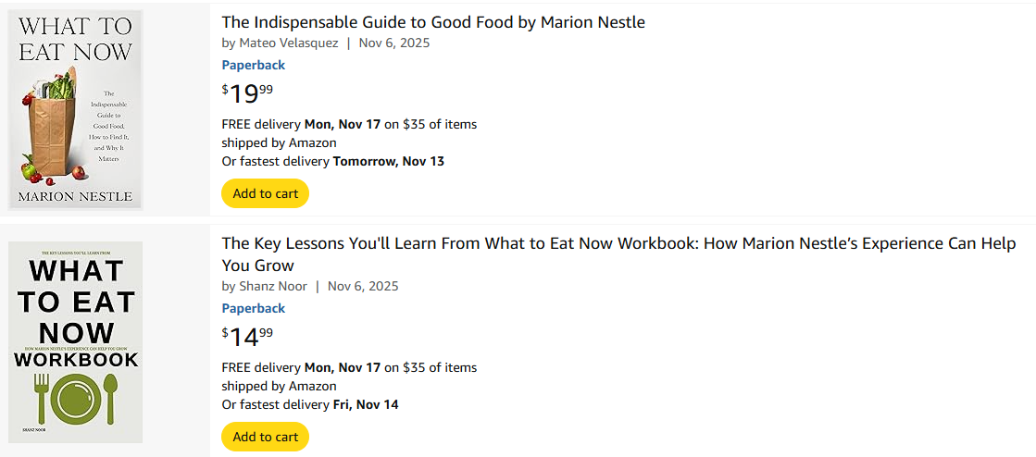Viewport: 1036px width, 457px height.
Task: Visit author Shanz Noor's page
Action: [272, 286]
